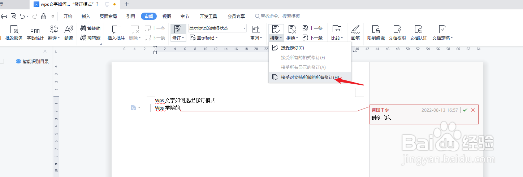Select the 画笔 pen tool

click(355, 33)
